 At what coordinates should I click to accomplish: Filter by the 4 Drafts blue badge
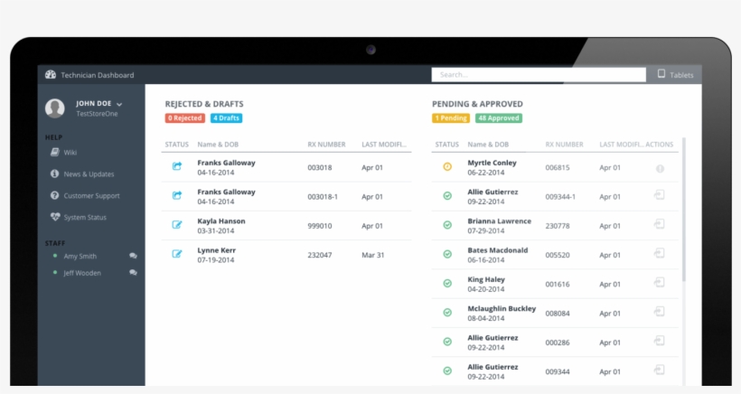tap(226, 118)
